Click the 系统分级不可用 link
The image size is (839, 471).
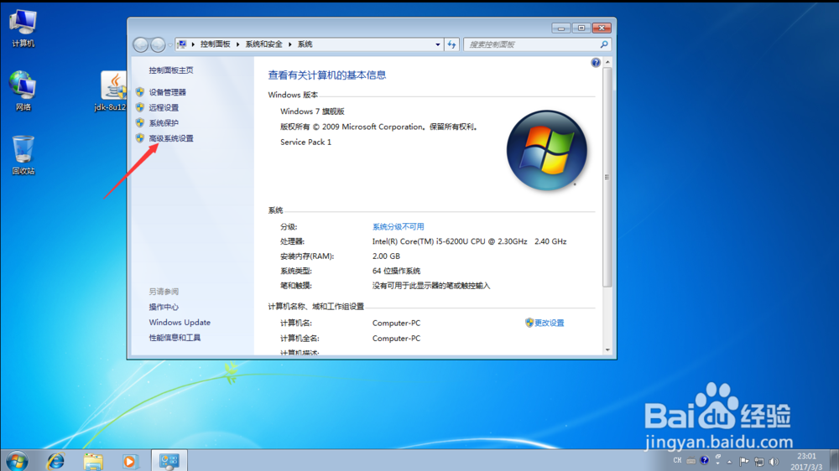[x=398, y=226]
